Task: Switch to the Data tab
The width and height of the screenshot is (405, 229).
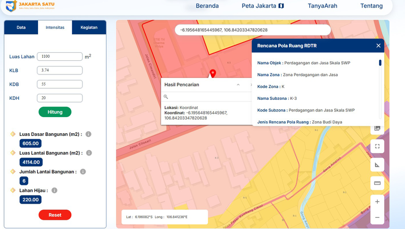Action: pos(21,27)
